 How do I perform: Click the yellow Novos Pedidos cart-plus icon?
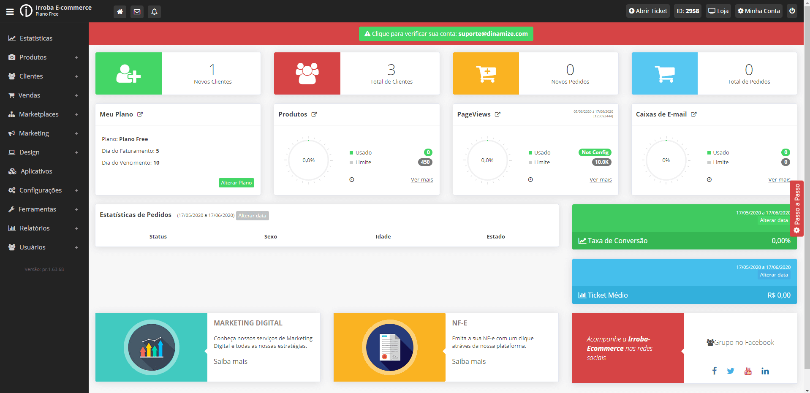point(486,73)
